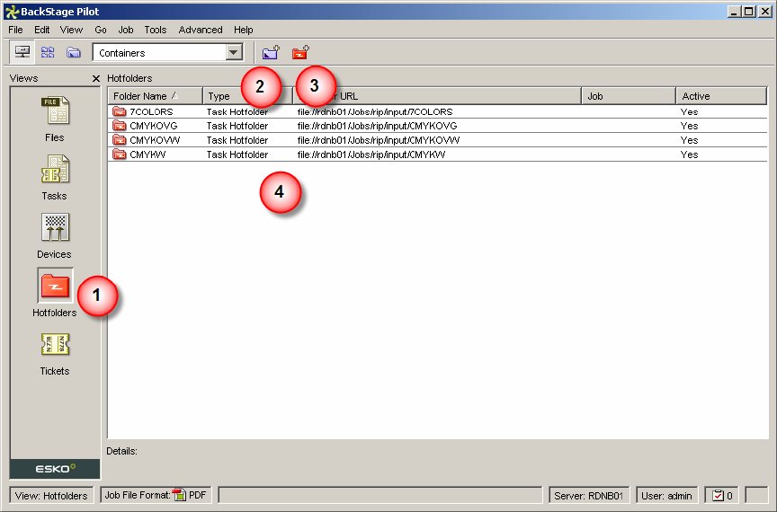777x512 pixels.
Task: Open the View menu
Action: [x=71, y=30]
